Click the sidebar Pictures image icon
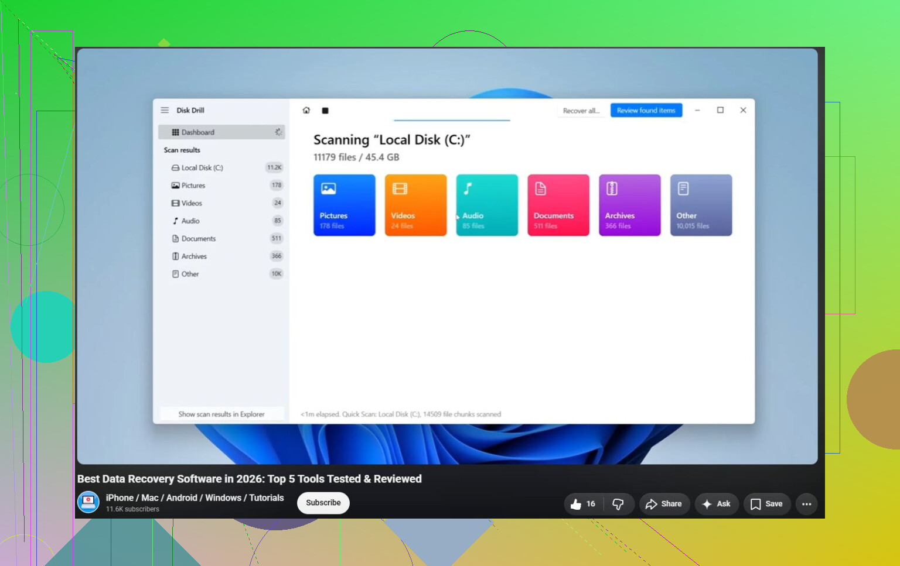The width and height of the screenshot is (900, 566). point(175,186)
